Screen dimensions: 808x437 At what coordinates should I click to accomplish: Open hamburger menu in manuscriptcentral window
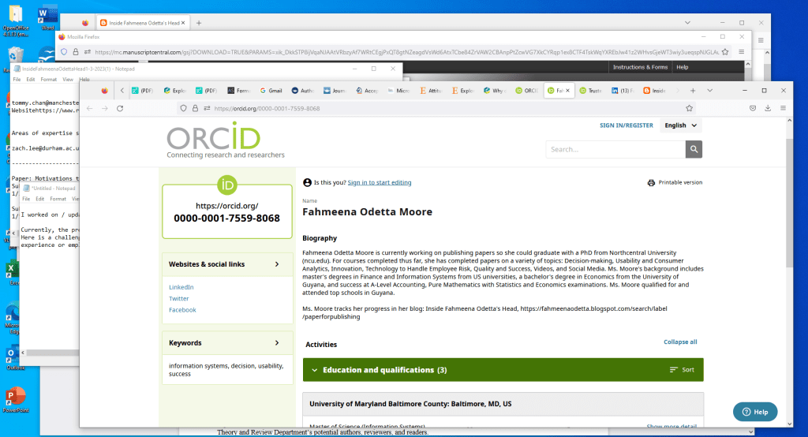tap(742, 51)
